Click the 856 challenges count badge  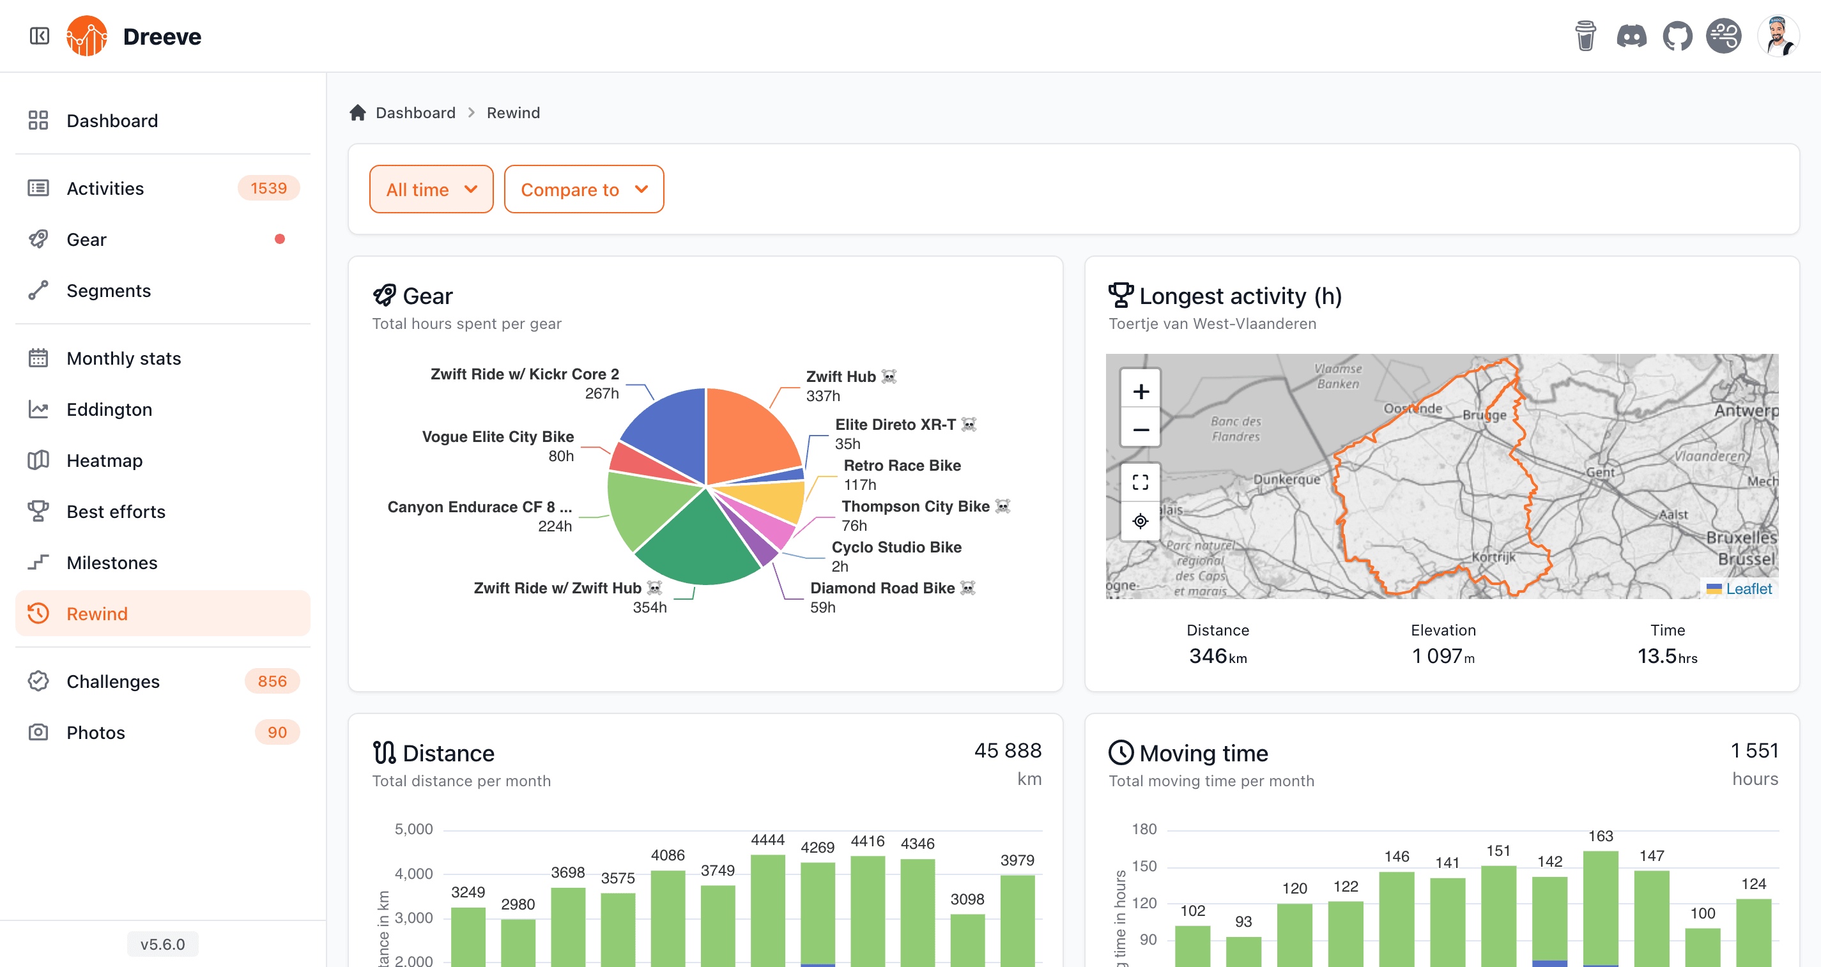click(272, 681)
